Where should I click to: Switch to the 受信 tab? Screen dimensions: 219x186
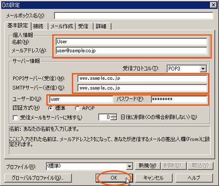[83, 26]
